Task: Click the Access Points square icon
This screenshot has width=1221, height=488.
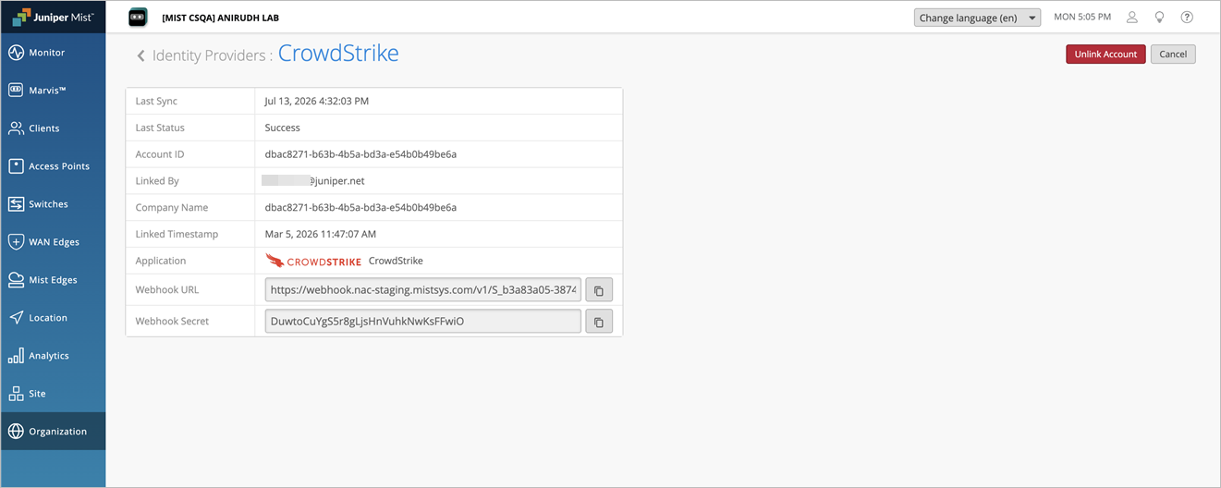Action: (16, 166)
